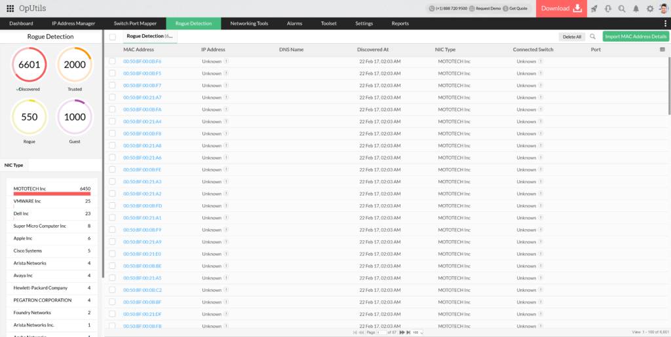Open the column chooser table icon
The height and width of the screenshot is (337, 671).
(x=662, y=50)
